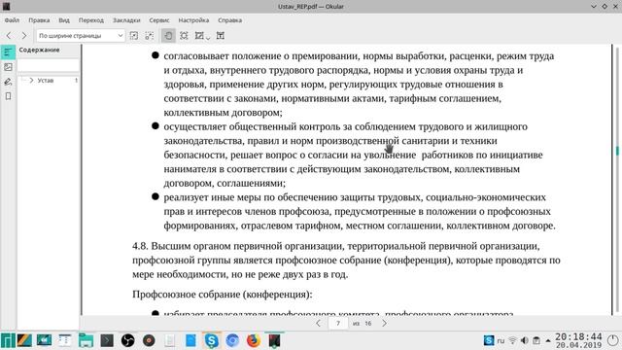This screenshot has height=350, width=622.
Task: Open the file manager from the taskbar
Action: [x=86, y=340]
